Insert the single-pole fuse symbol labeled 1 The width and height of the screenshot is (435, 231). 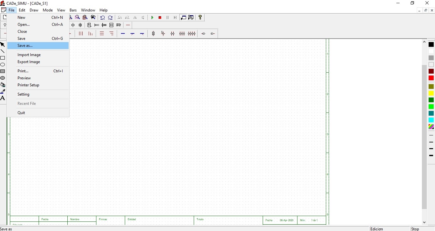(154, 33)
